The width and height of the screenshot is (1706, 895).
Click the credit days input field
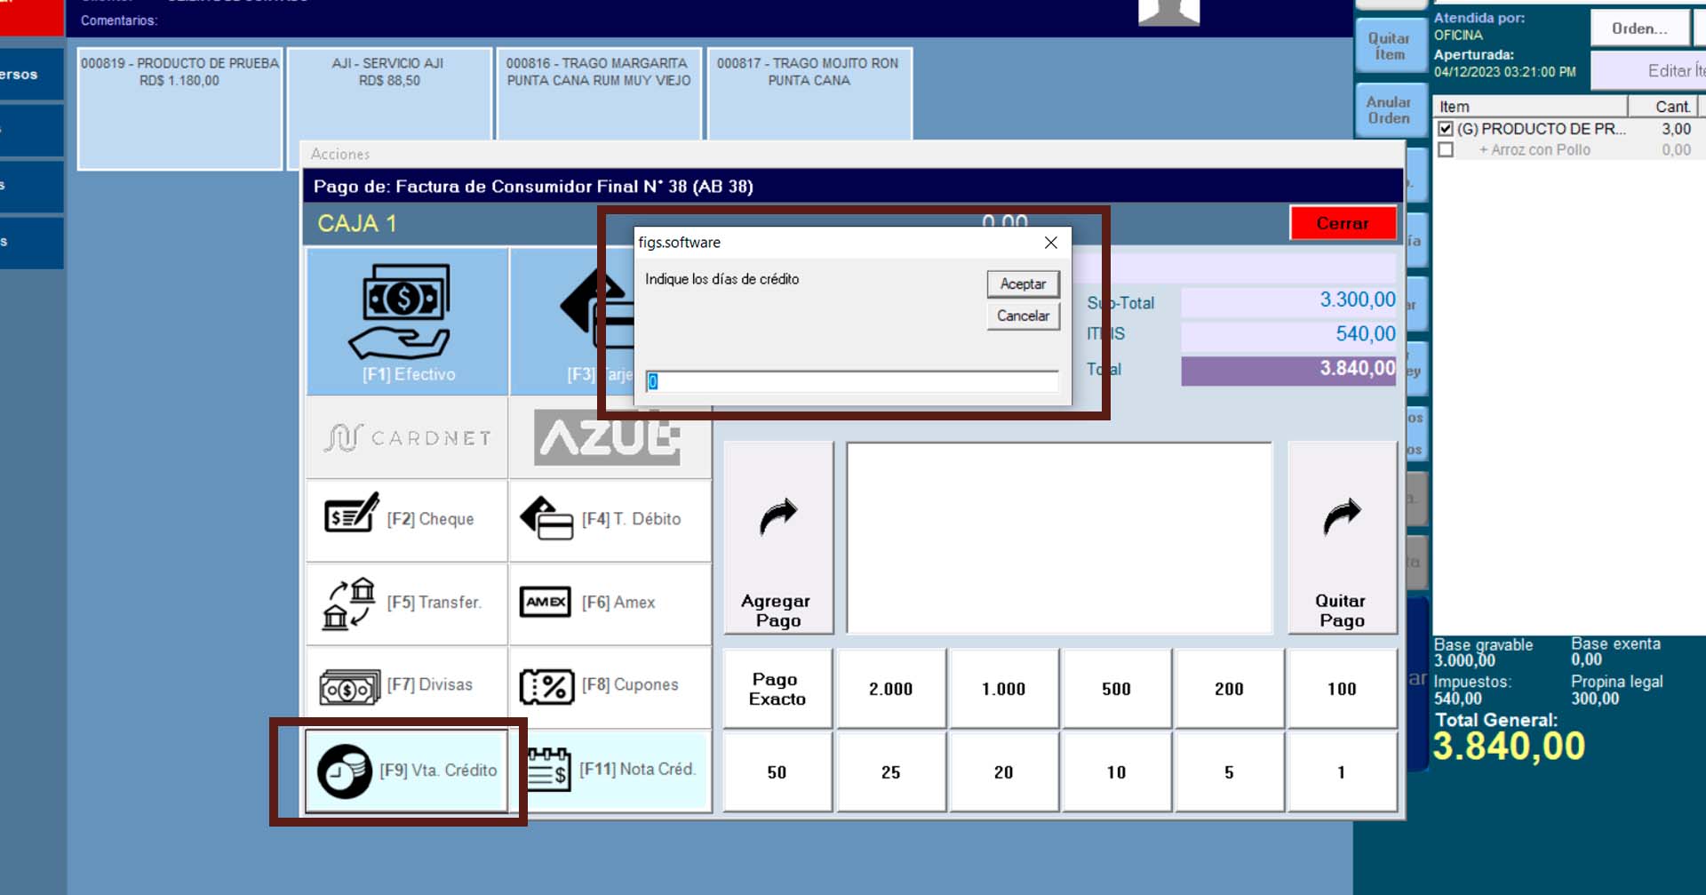851,382
